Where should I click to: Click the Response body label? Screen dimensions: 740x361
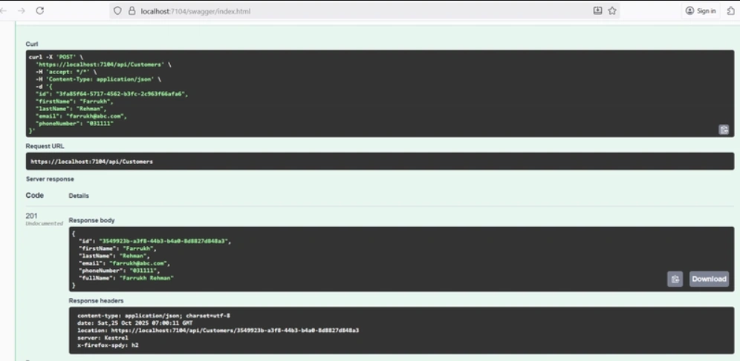pos(91,220)
